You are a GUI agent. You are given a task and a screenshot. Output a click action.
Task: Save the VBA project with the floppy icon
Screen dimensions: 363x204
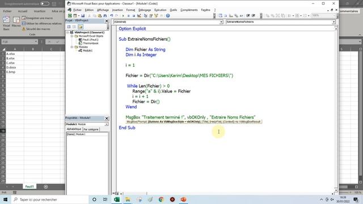tap(83, 16)
